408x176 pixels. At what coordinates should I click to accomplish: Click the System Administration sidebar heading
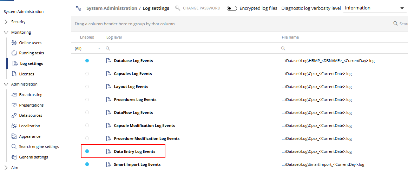pyautogui.click(x=24, y=12)
